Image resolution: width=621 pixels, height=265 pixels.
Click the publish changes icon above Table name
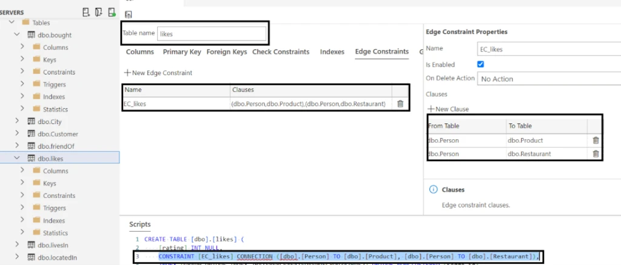[x=129, y=15]
